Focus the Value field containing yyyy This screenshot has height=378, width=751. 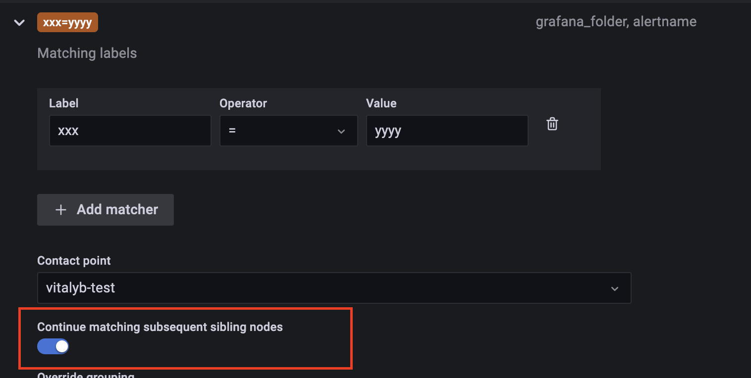447,131
